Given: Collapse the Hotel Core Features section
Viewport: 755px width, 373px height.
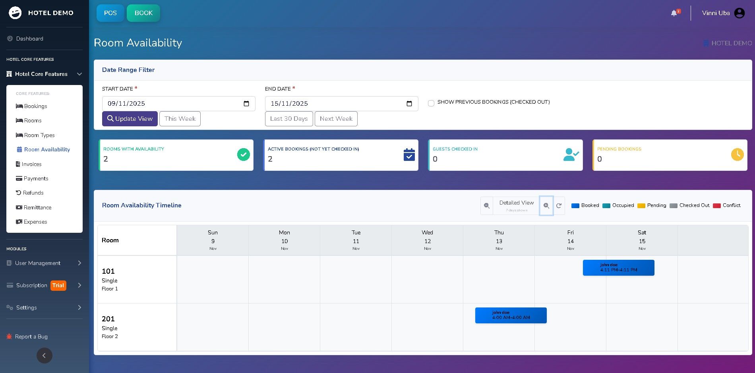Looking at the screenshot, I should (x=45, y=74).
